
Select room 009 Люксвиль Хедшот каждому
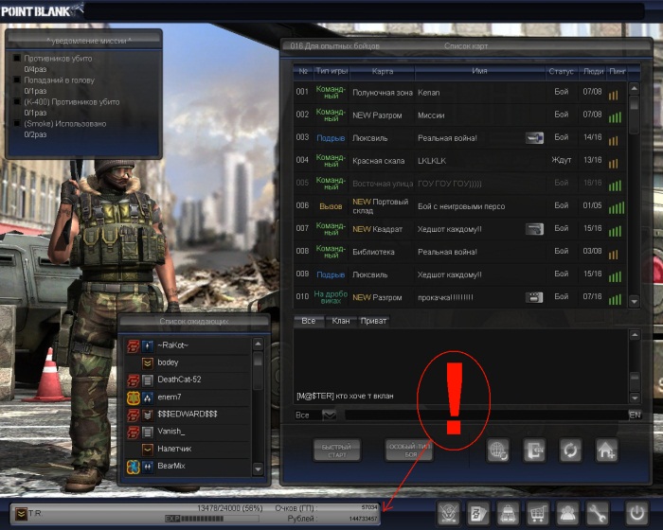pos(460,274)
